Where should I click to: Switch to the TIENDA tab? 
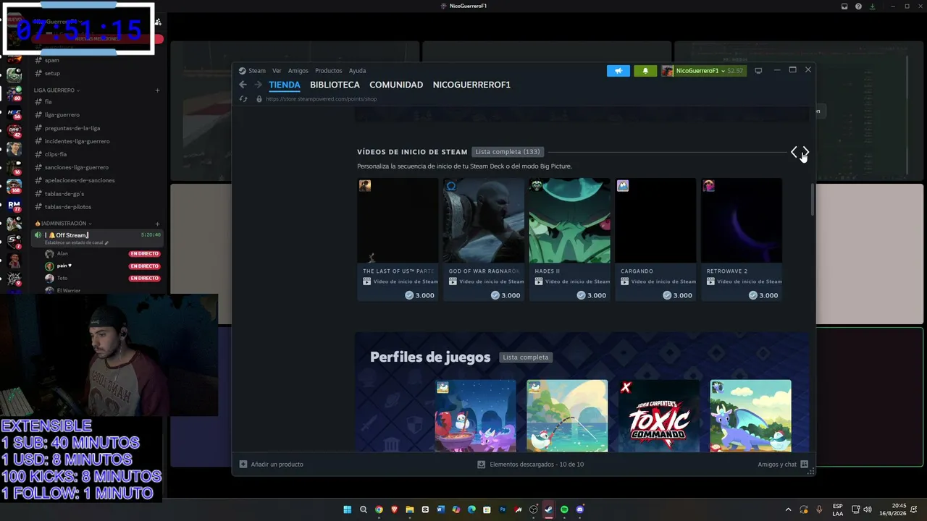pos(285,85)
